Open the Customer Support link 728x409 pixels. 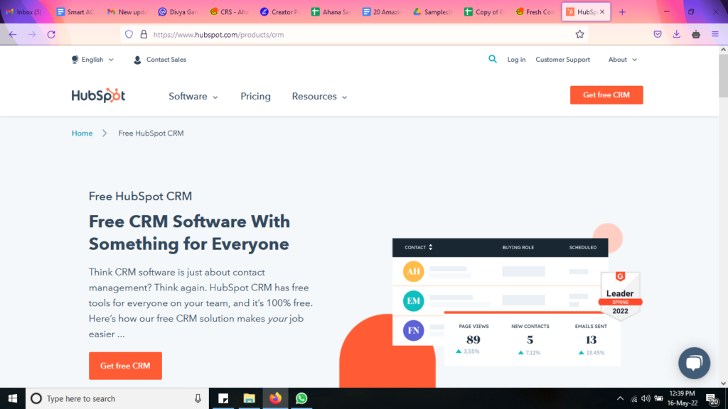point(563,60)
